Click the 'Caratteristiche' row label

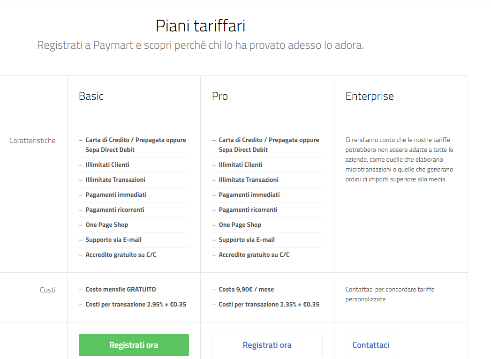(x=32, y=140)
